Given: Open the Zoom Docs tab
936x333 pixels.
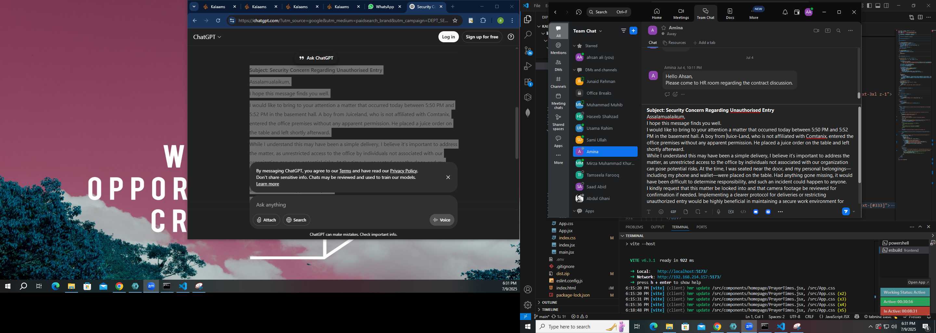Looking at the screenshot, I should tap(730, 13).
